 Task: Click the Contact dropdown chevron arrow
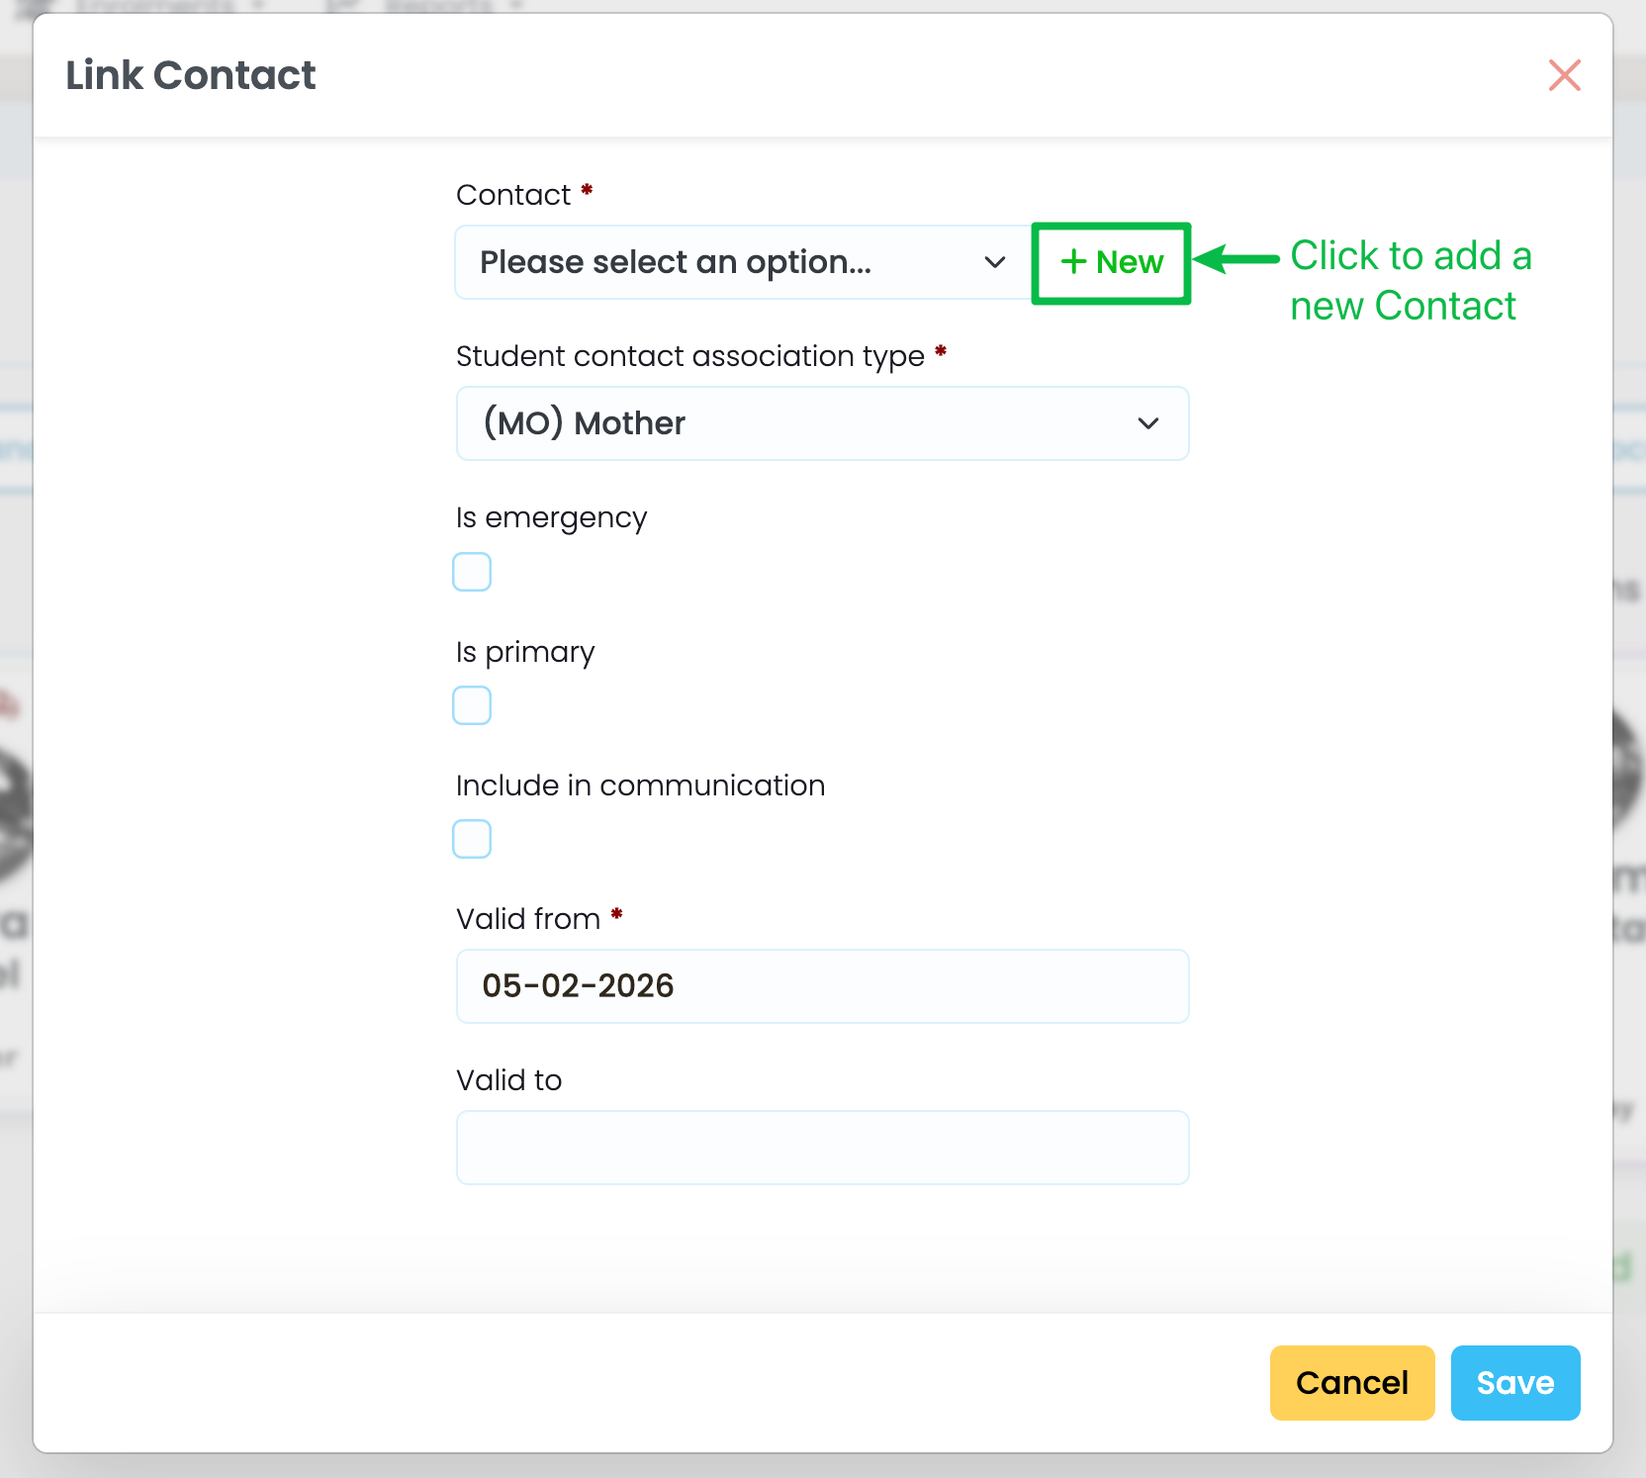(x=995, y=262)
